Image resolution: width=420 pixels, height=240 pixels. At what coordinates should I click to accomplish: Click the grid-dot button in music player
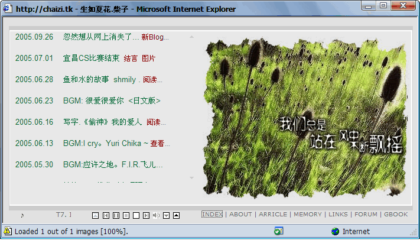(126, 215)
